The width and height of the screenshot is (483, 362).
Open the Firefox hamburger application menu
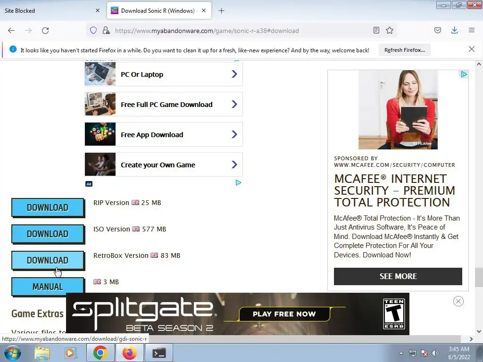coord(472,30)
